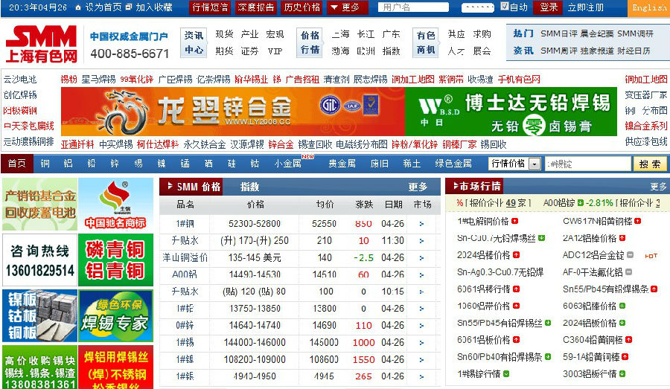Open the 有色商机 section

click(x=426, y=42)
